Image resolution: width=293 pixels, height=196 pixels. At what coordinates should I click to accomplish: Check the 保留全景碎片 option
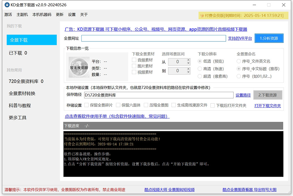pyautogui.click(x=86, y=105)
